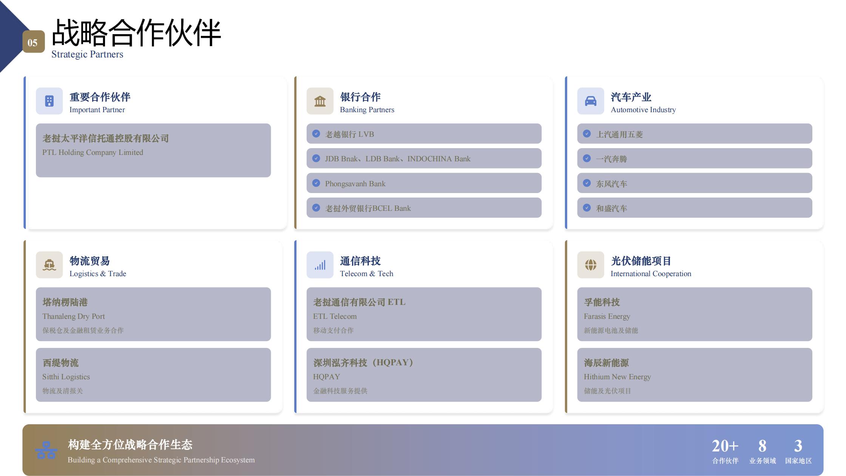Click the check icon beside JDB Bnak row
Image resolution: width=846 pixels, height=476 pixels.
tap(316, 158)
